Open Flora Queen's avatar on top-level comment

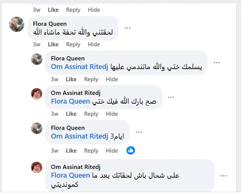coord(17,24)
